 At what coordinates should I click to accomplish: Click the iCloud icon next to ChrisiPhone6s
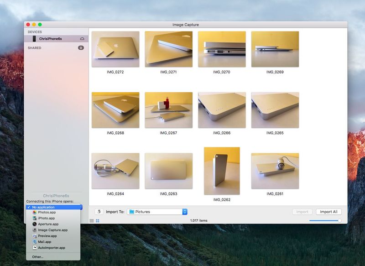[82, 39]
